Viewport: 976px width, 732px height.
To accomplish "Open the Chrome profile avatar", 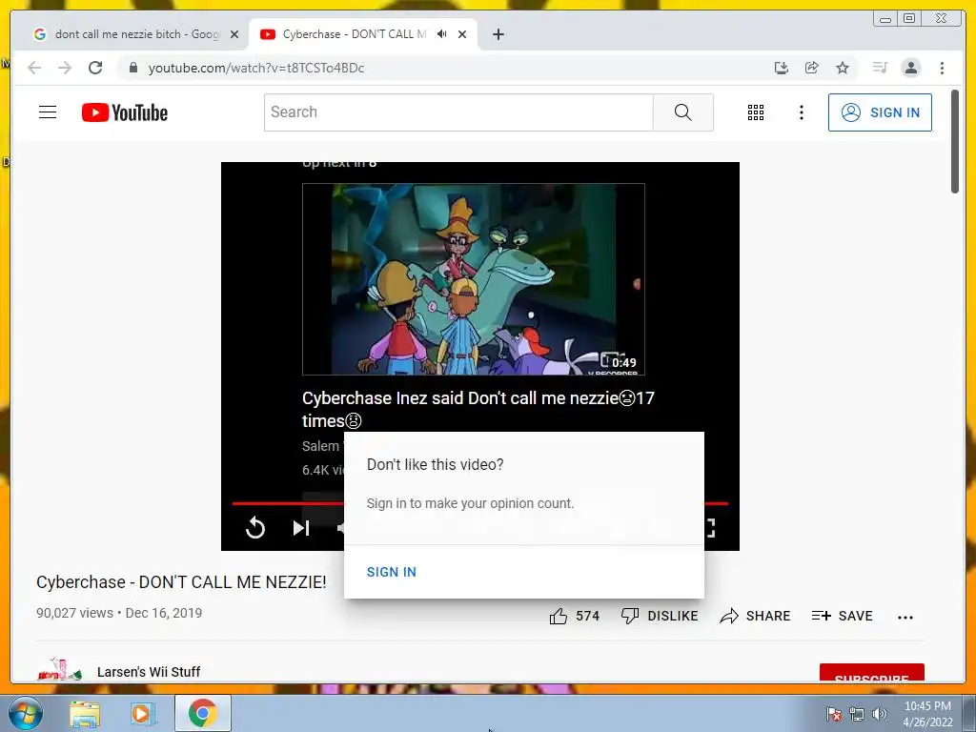I will [910, 68].
